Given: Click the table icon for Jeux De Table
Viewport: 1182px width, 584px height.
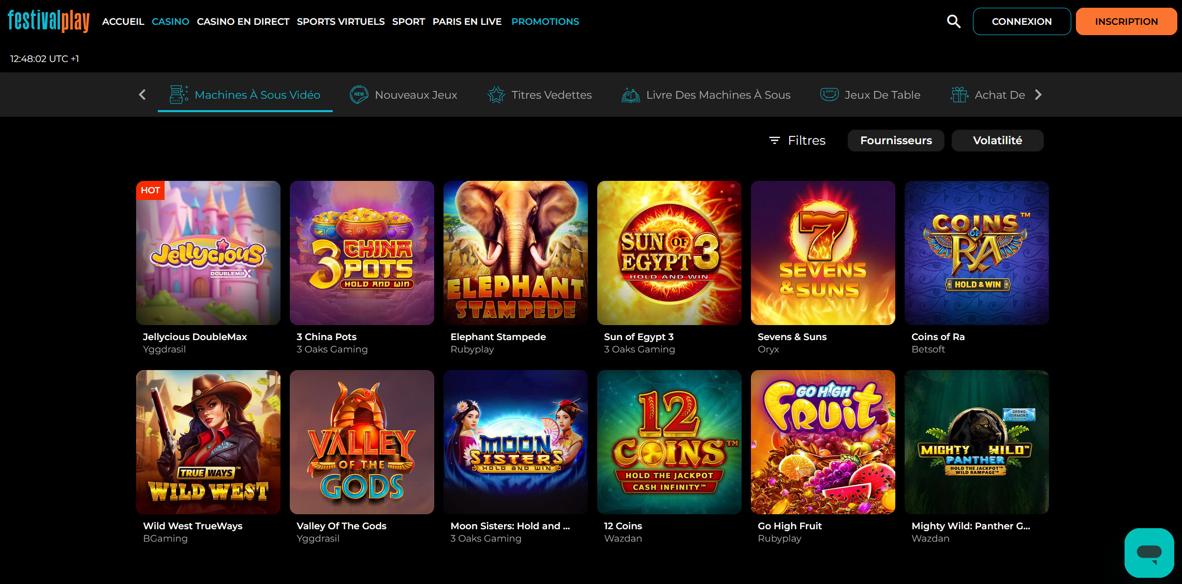Looking at the screenshot, I should pyautogui.click(x=829, y=95).
